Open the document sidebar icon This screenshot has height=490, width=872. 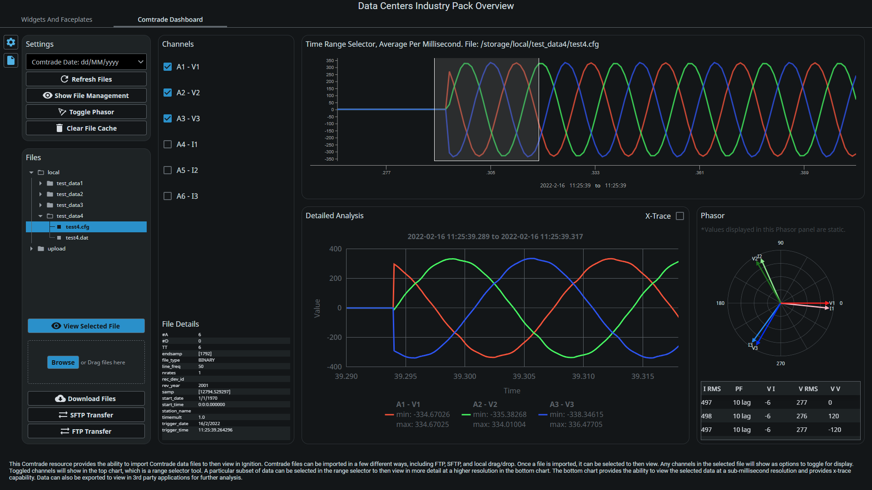click(x=11, y=60)
